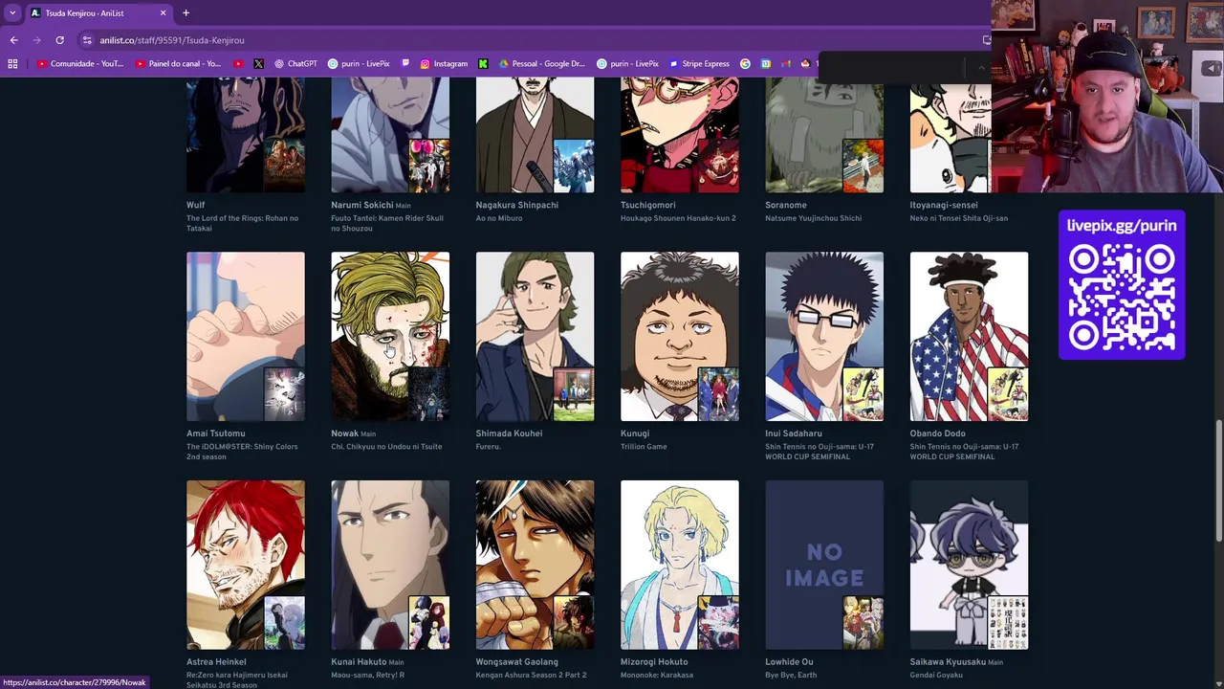Click the page vertical scrollbar thumb

[1218, 481]
